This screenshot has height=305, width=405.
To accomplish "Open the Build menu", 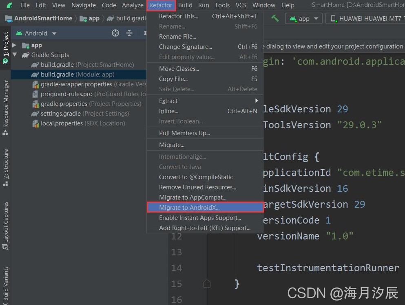I will click(185, 5).
